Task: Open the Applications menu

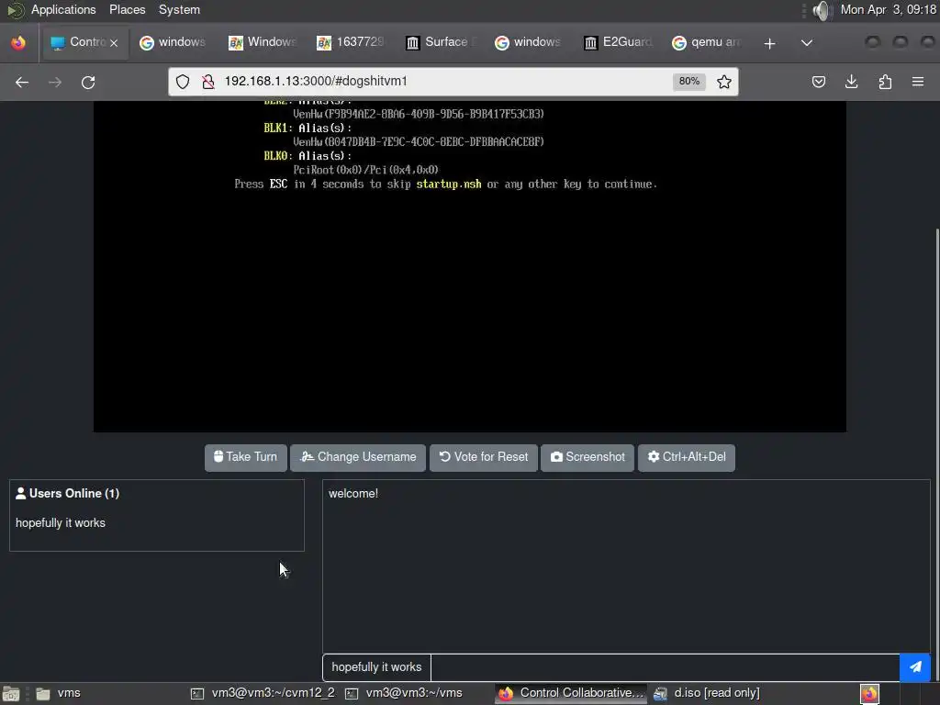Action: (x=63, y=10)
